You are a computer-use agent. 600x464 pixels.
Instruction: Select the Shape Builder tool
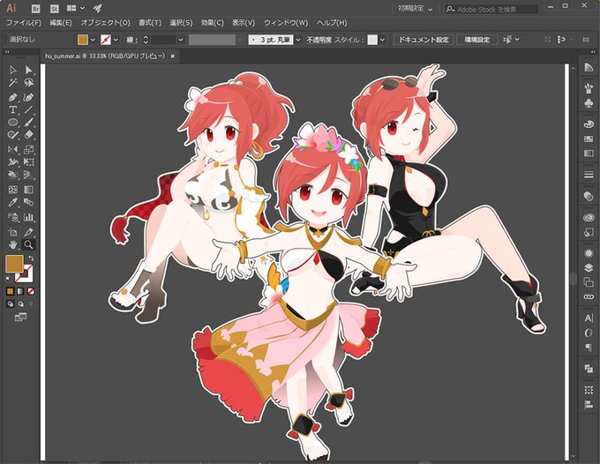click(x=12, y=175)
